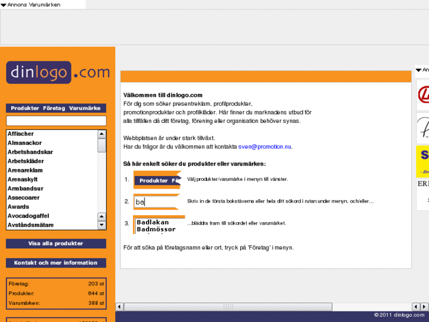Click product list scroll-up arrow at top
Image resolution: width=429 pixels, height=322 pixels.
101,134
